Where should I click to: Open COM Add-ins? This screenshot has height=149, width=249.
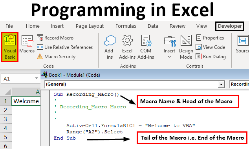point(146,47)
